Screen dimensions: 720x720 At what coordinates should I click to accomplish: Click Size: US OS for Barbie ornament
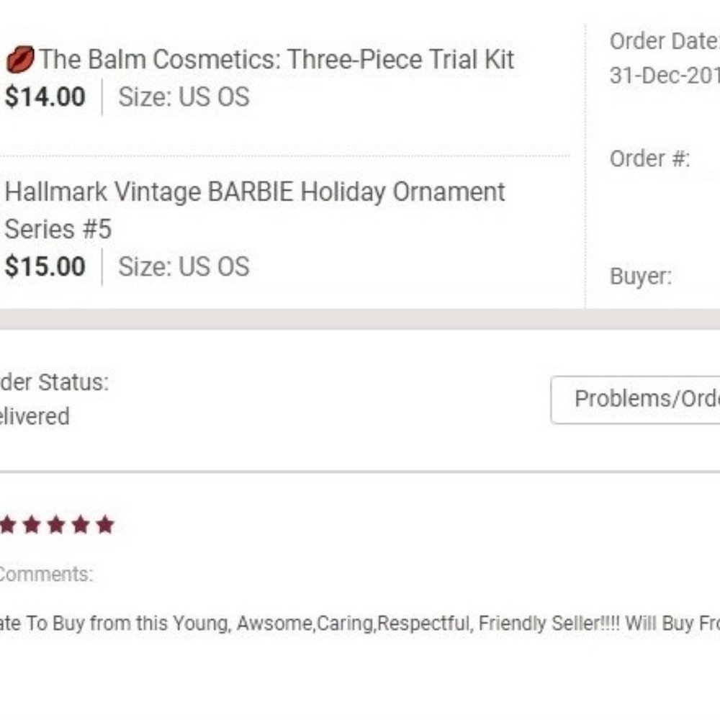point(184,267)
